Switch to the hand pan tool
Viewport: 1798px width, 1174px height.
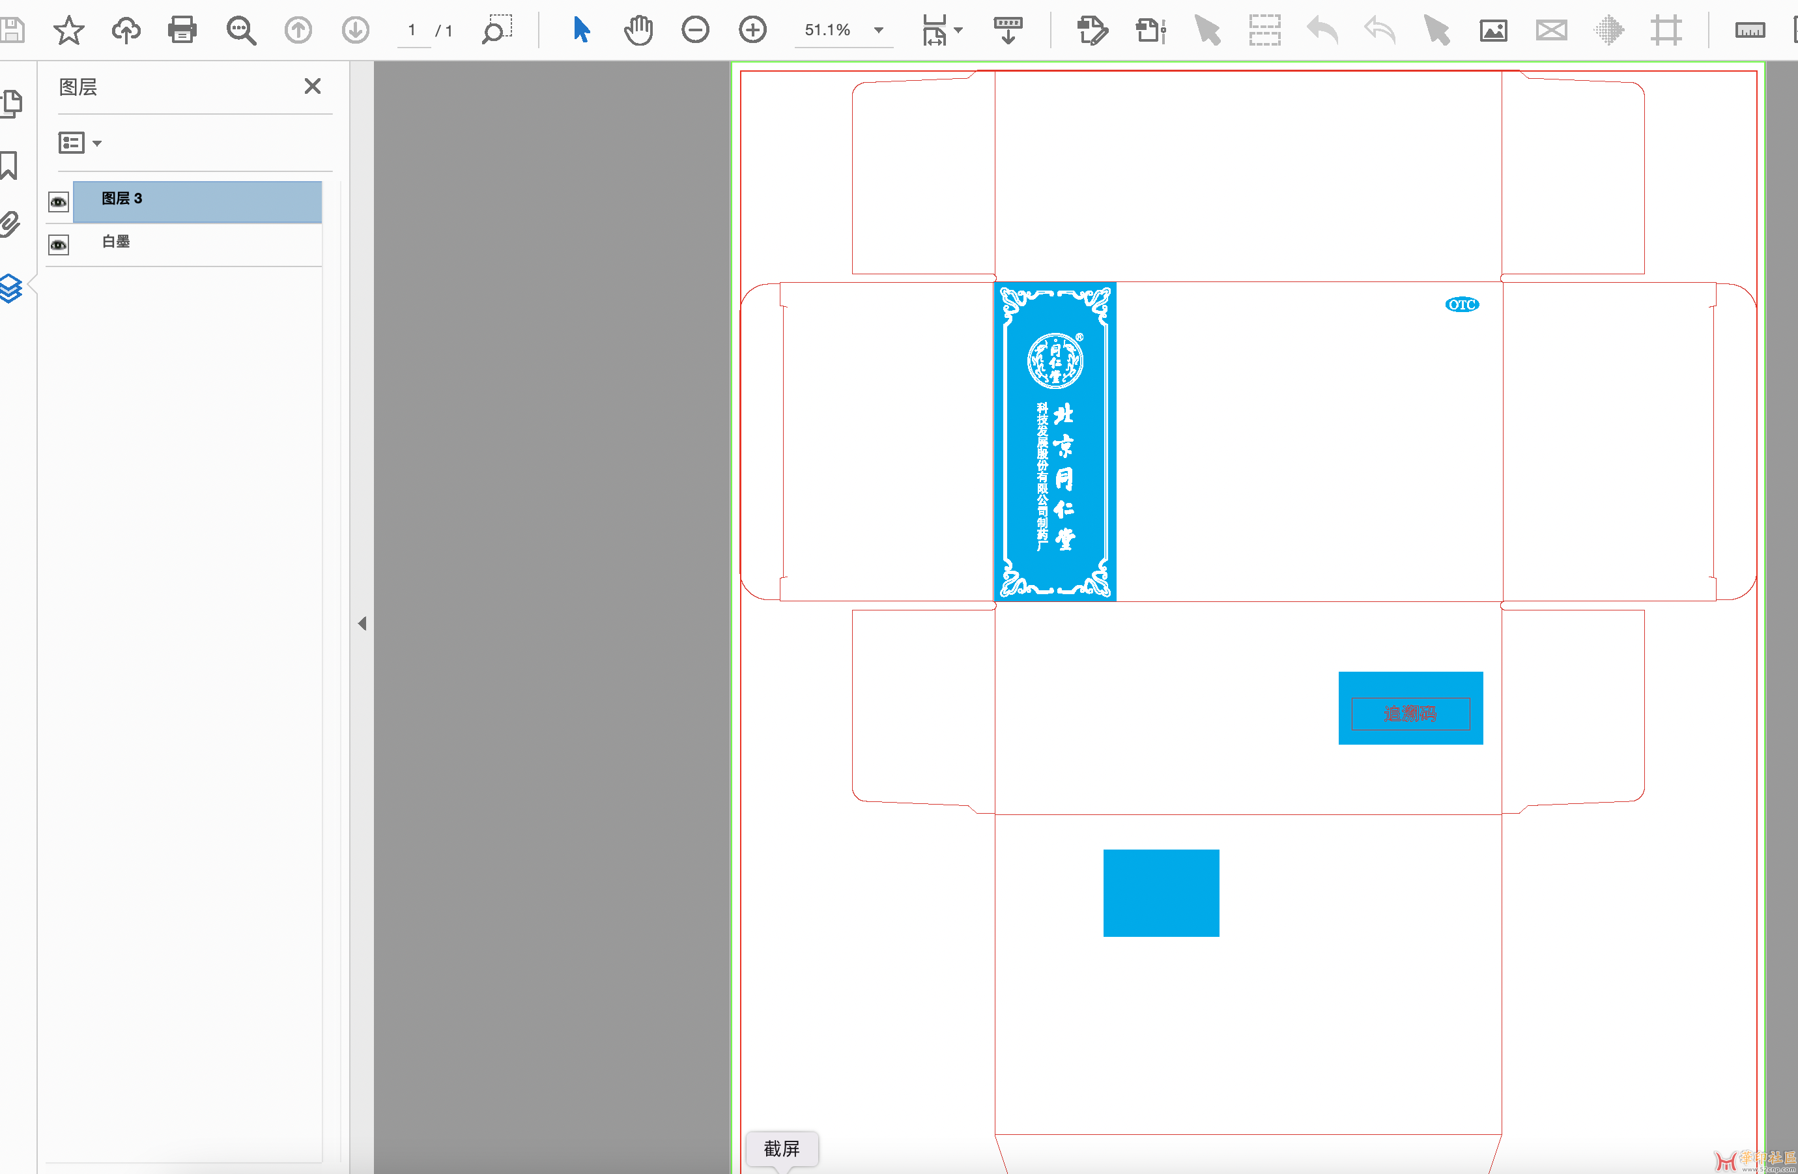638,30
